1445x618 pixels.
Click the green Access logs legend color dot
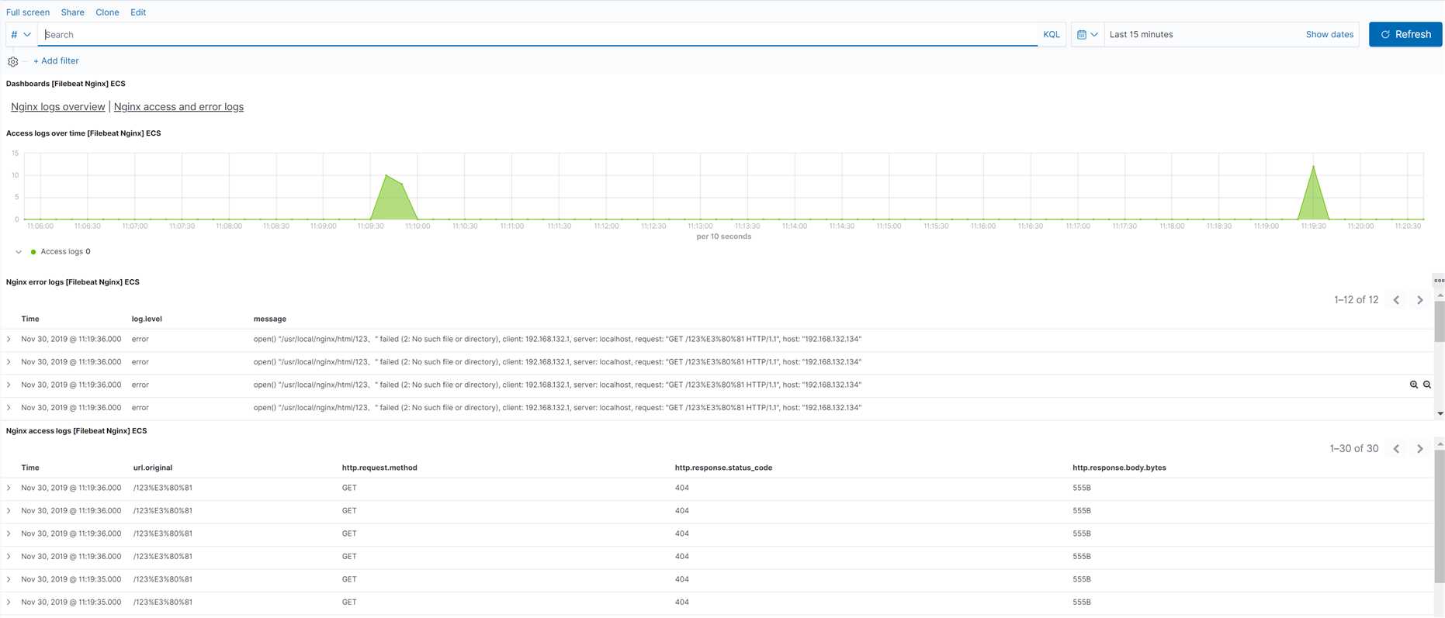[x=33, y=252]
